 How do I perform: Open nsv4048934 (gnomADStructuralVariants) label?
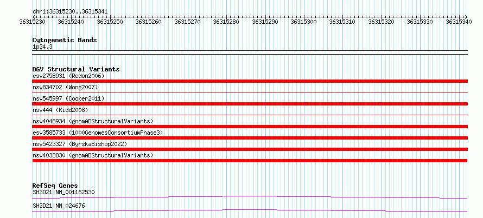(x=93, y=121)
